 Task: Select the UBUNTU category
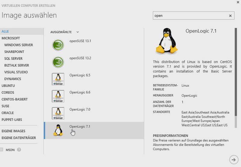8,86
